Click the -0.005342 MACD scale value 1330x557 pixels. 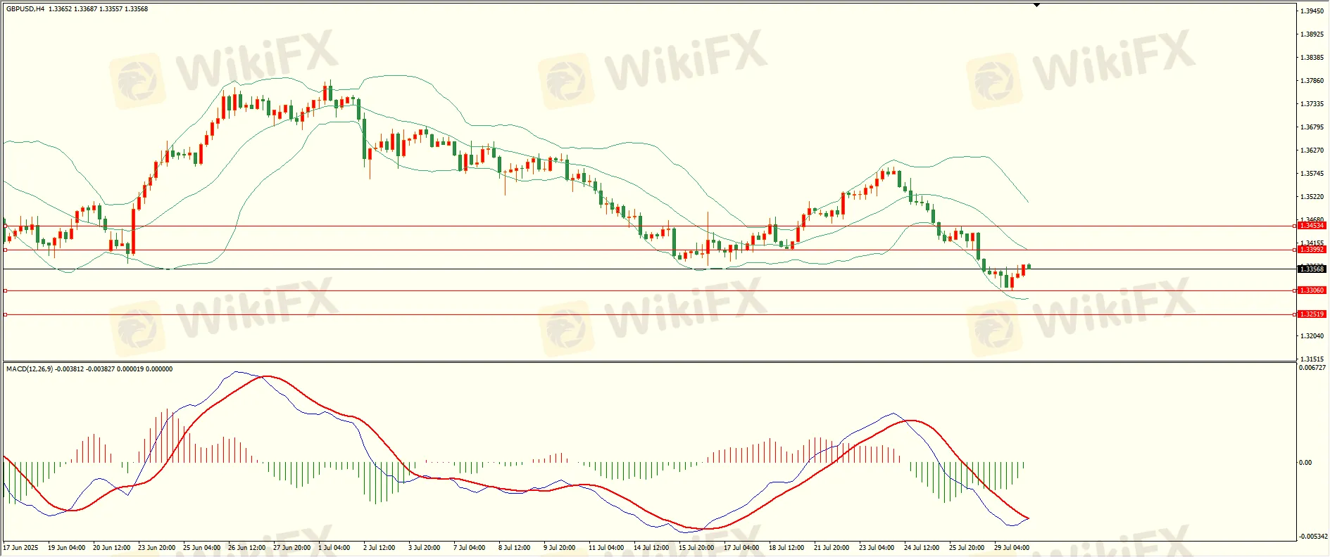coord(1312,537)
